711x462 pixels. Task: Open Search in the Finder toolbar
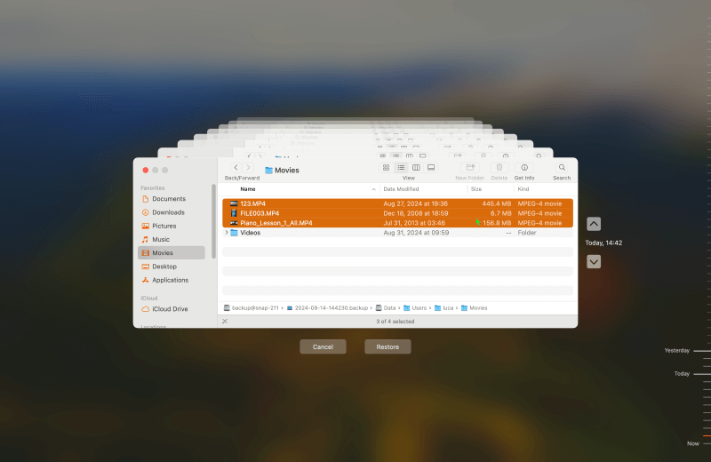[x=562, y=167]
